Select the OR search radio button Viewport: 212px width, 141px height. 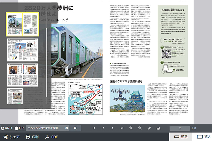(17, 128)
